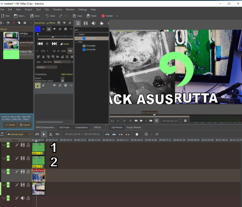Show audio effects speaker icon

[93, 23]
